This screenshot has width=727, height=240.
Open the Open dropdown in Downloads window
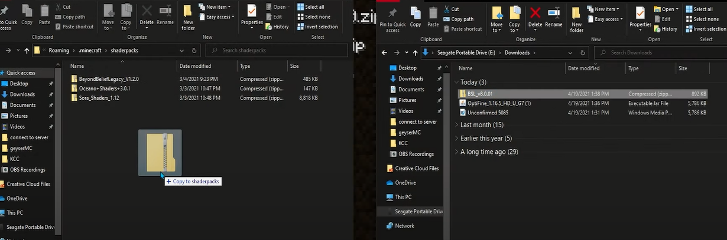(x=667, y=9)
